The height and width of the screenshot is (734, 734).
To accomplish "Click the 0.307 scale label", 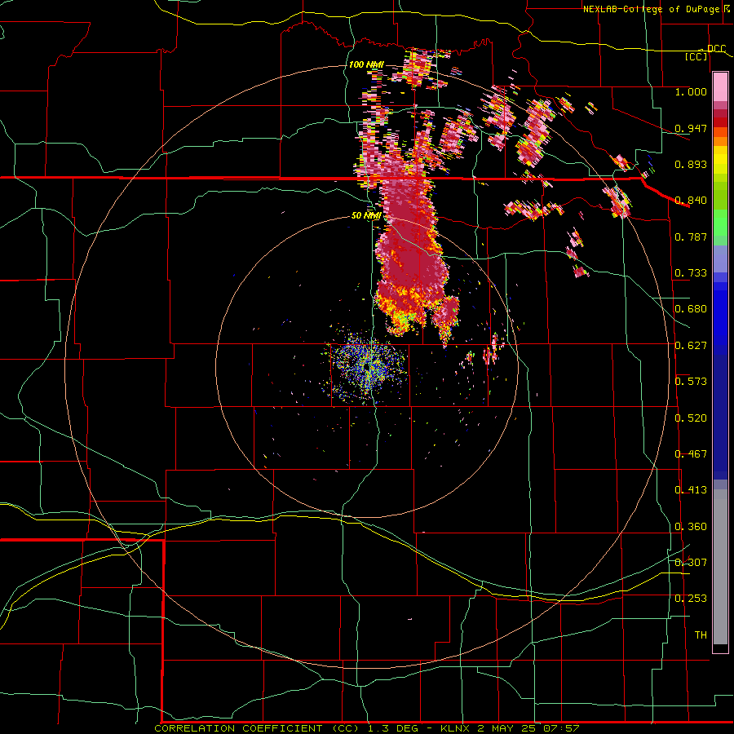I will click(x=691, y=563).
